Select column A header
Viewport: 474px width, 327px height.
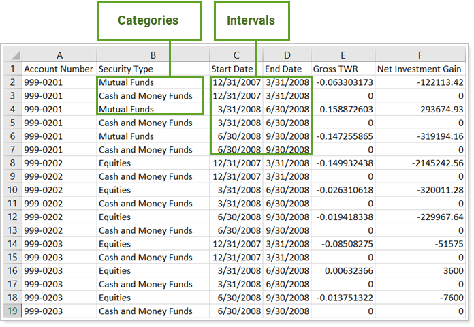coord(59,55)
